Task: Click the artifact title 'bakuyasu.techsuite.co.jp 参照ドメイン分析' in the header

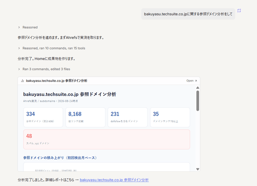Action: click(x=57, y=81)
